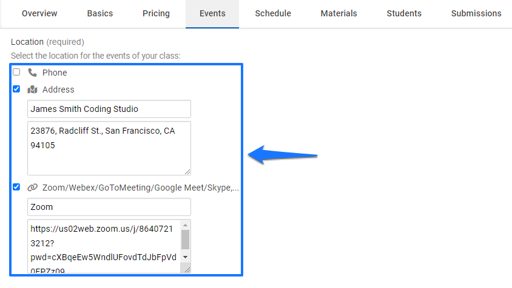
Task: Click the Address map icon
Action: pyautogui.click(x=32, y=90)
